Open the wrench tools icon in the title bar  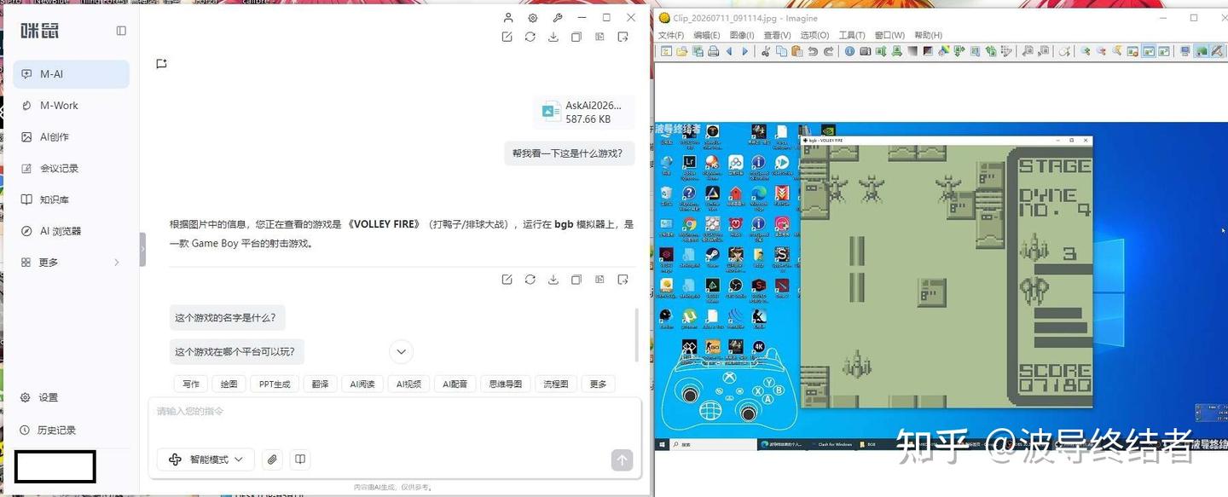(558, 18)
